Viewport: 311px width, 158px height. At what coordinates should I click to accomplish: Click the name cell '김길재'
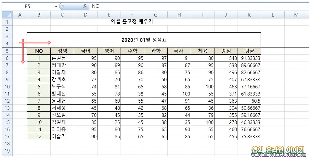[x=62, y=122]
